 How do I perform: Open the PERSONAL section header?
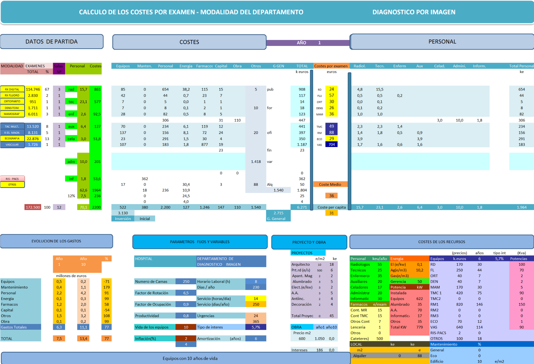coord(442,42)
